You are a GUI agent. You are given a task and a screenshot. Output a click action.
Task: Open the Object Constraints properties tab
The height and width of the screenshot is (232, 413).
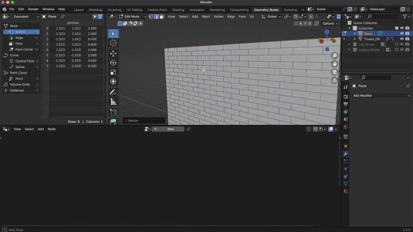pyautogui.click(x=346, y=176)
